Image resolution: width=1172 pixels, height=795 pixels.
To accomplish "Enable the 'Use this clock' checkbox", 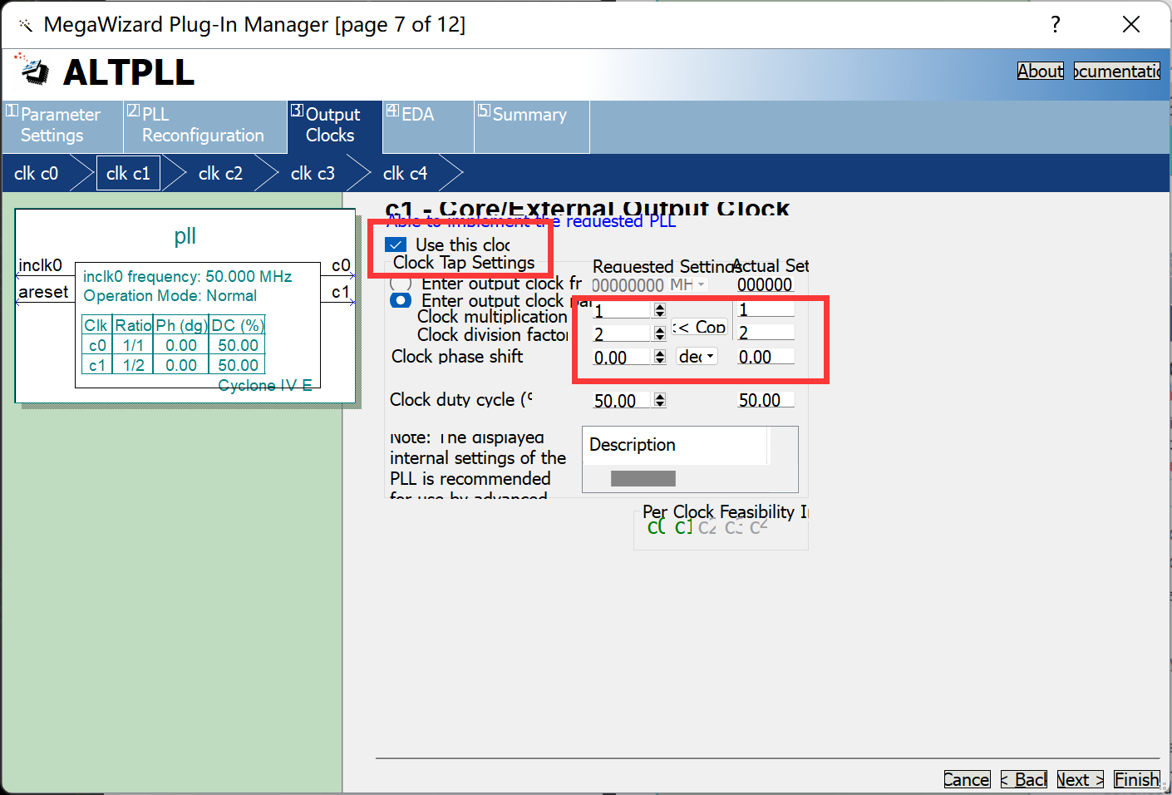I will [x=396, y=244].
